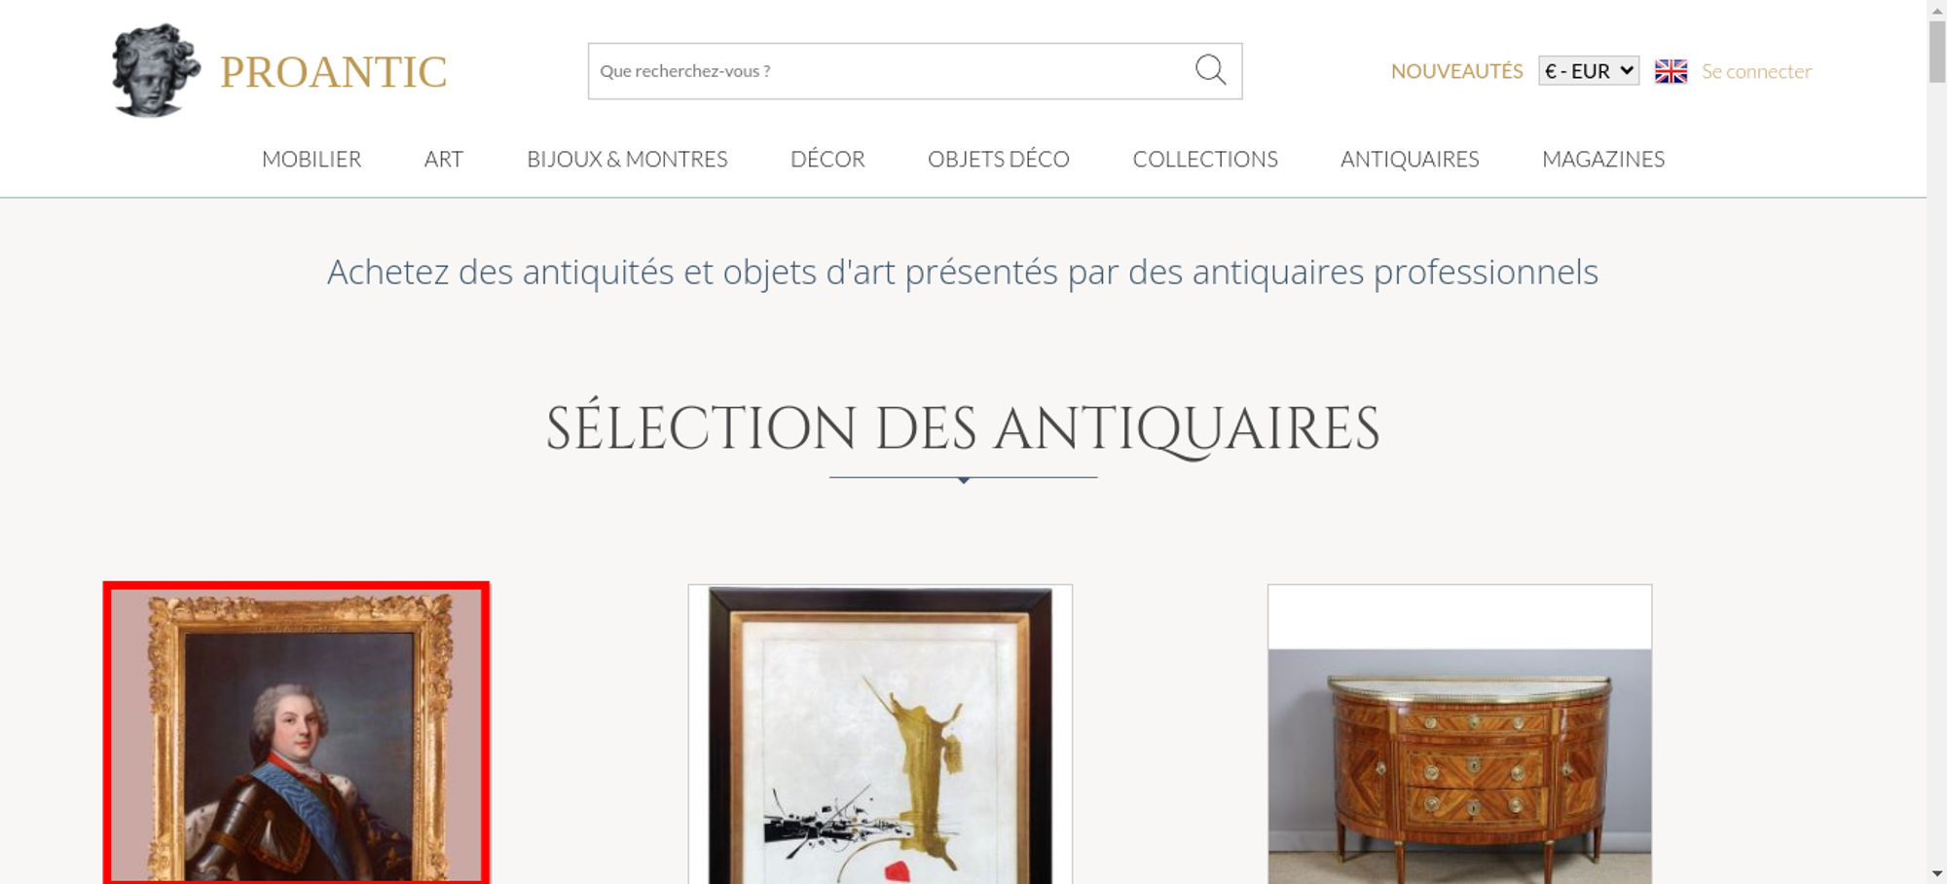Open the MOBILIER menu
Screen dimensions: 1947x884
[312, 159]
